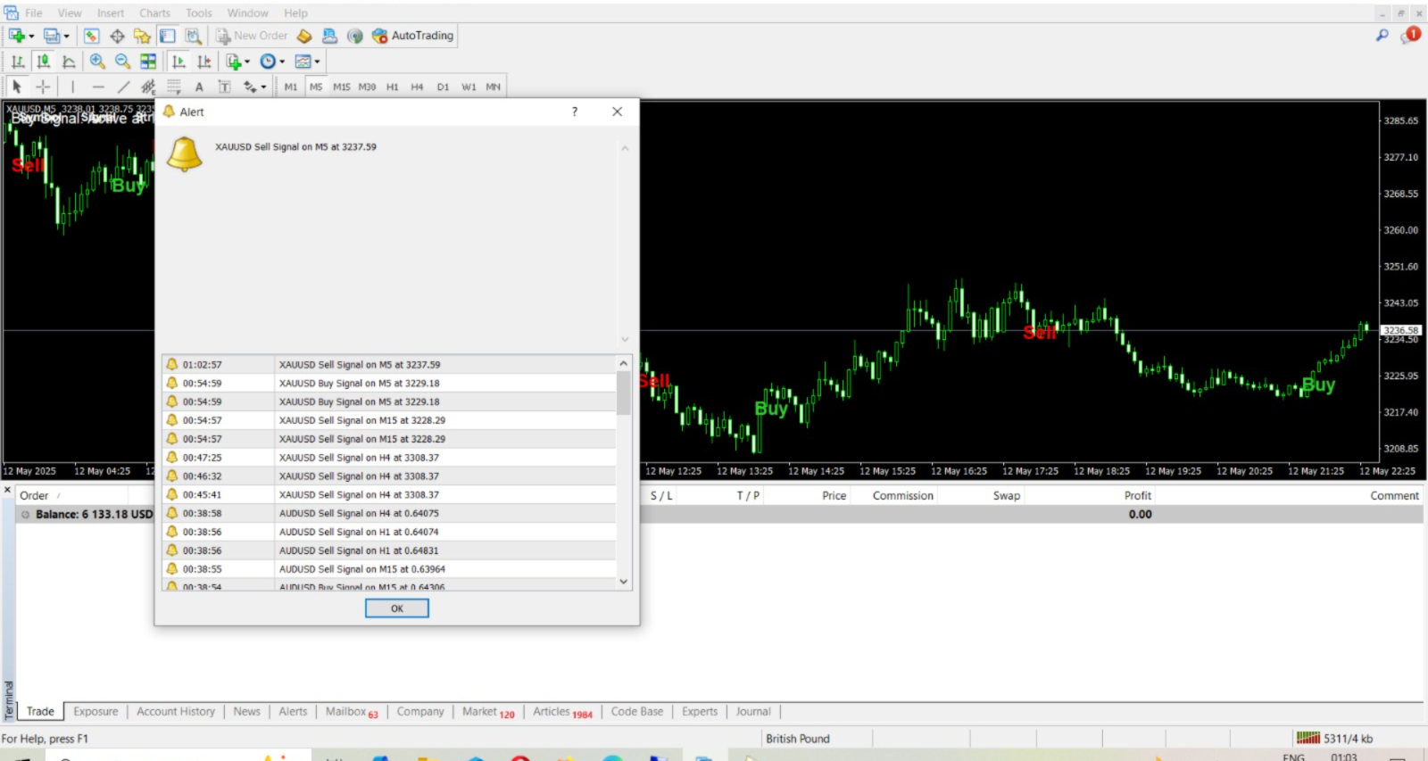Expand the Profiles dropdown arrow
This screenshot has height=761, width=1428.
pyautogui.click(x=67, y=37)
